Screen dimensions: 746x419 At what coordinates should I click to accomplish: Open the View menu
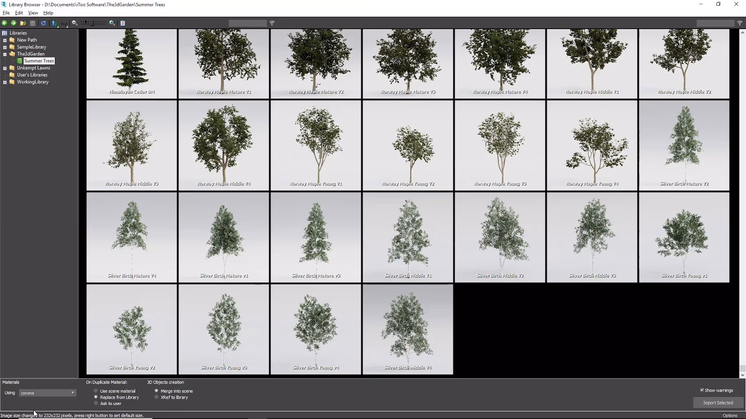tap(33, 13)
